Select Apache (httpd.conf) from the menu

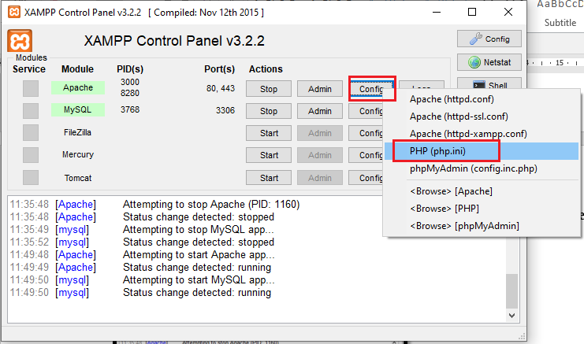click(x=482, y=99)
